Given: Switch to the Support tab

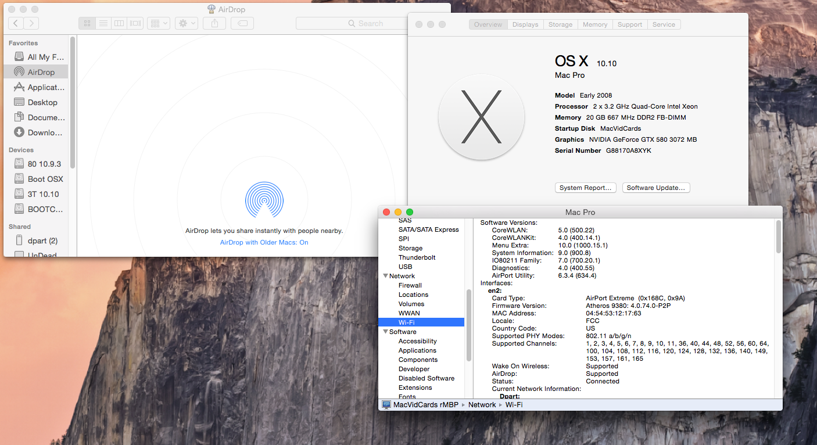Looking at the screenshot, I should point(630,24).
